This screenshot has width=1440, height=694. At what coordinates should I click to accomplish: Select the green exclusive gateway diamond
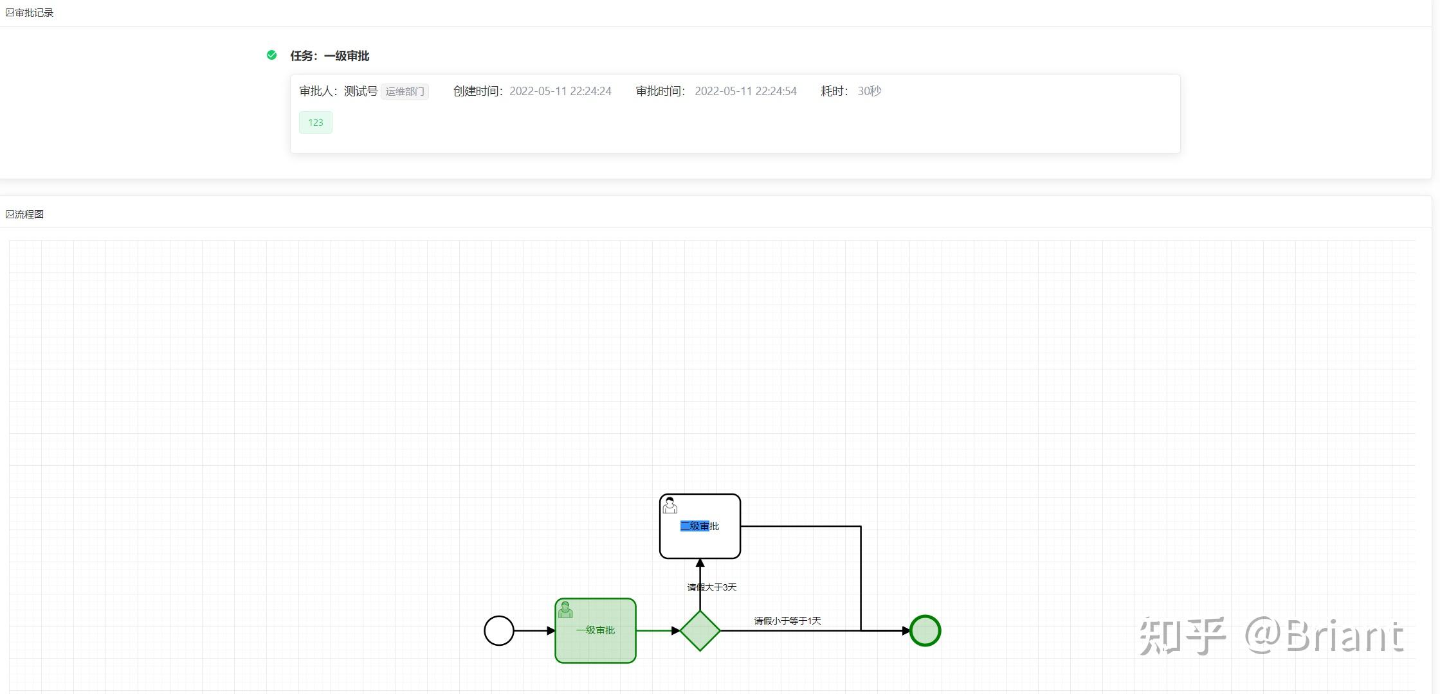click(x=700, y=630)
